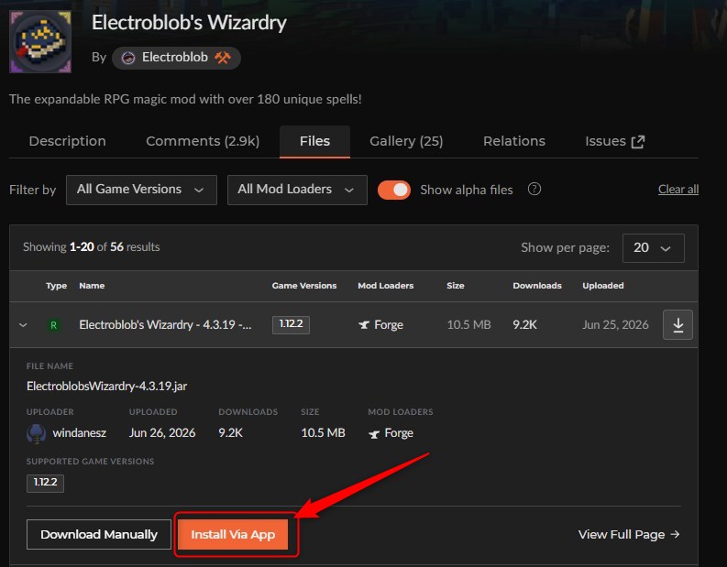Click the Mod Loaders column header

pos(385,286)
